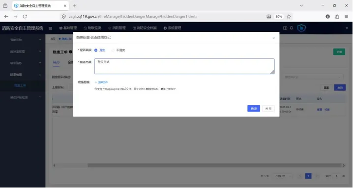Screen dimensions: 353x188
Task: Click the browser back arrow
Action: click(x=6, y=16)
